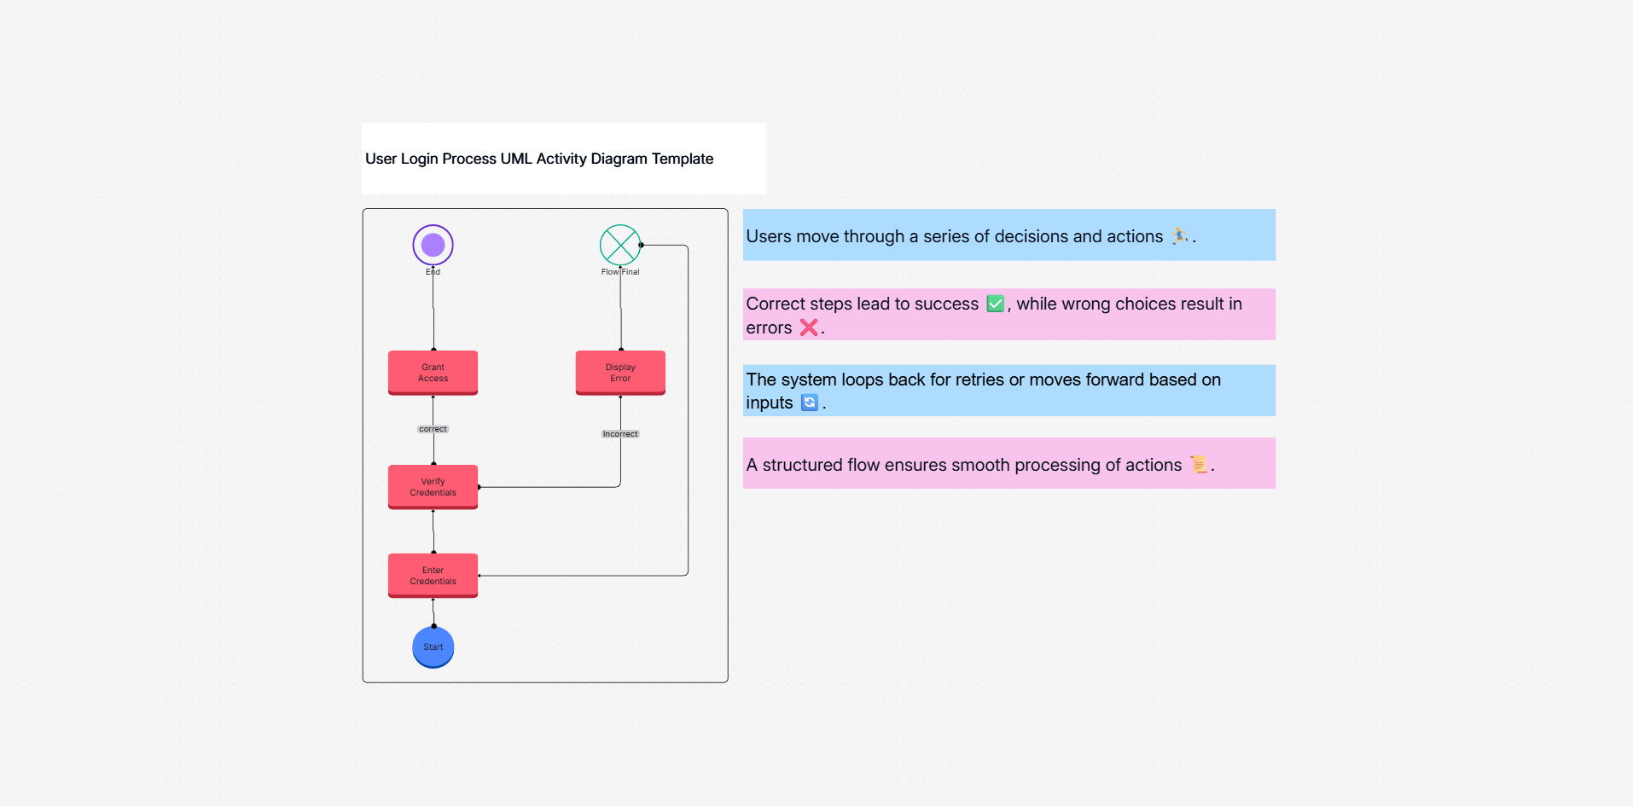Click the 'End' label under purple node
Image resolution: width=1633 pixels, height=806 pixels.
tap(433, 272)
